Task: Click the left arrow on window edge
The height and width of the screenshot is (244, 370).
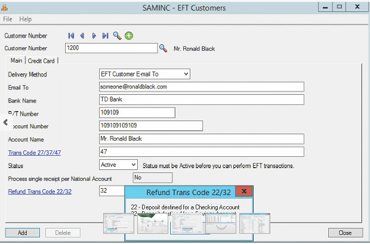Action: [5, 122]
